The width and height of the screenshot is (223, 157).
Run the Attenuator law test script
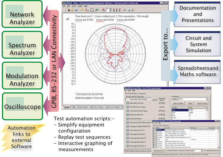(127, 103)
